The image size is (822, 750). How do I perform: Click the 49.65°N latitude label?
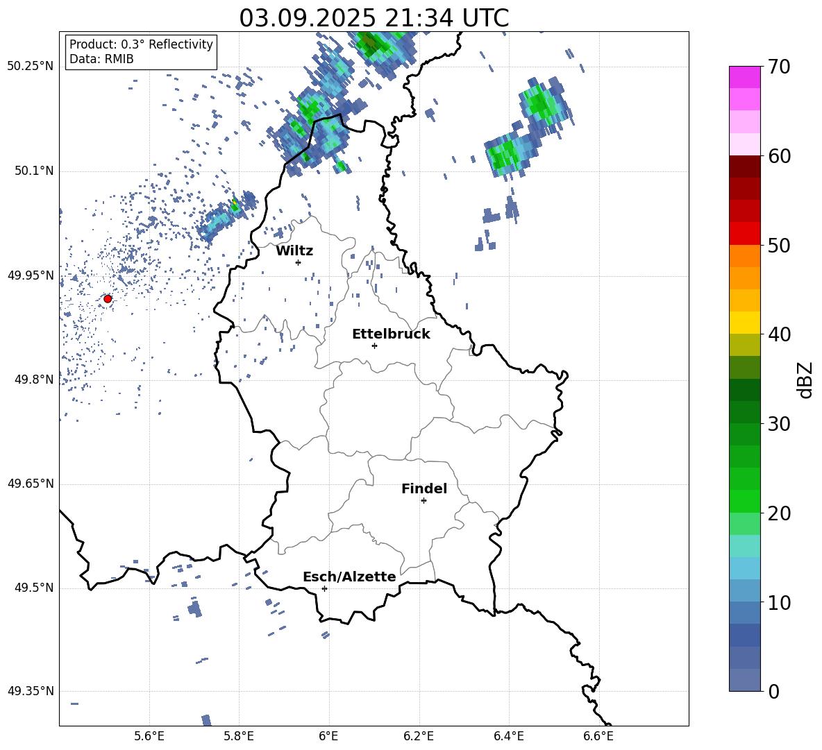tap(31, 483)
